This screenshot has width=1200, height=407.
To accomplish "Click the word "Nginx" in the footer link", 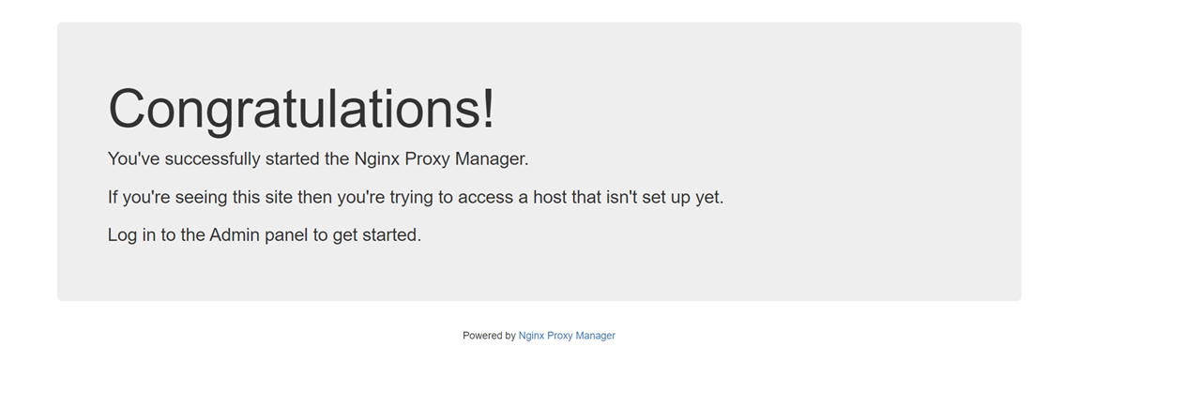I will tap(531, 336).
